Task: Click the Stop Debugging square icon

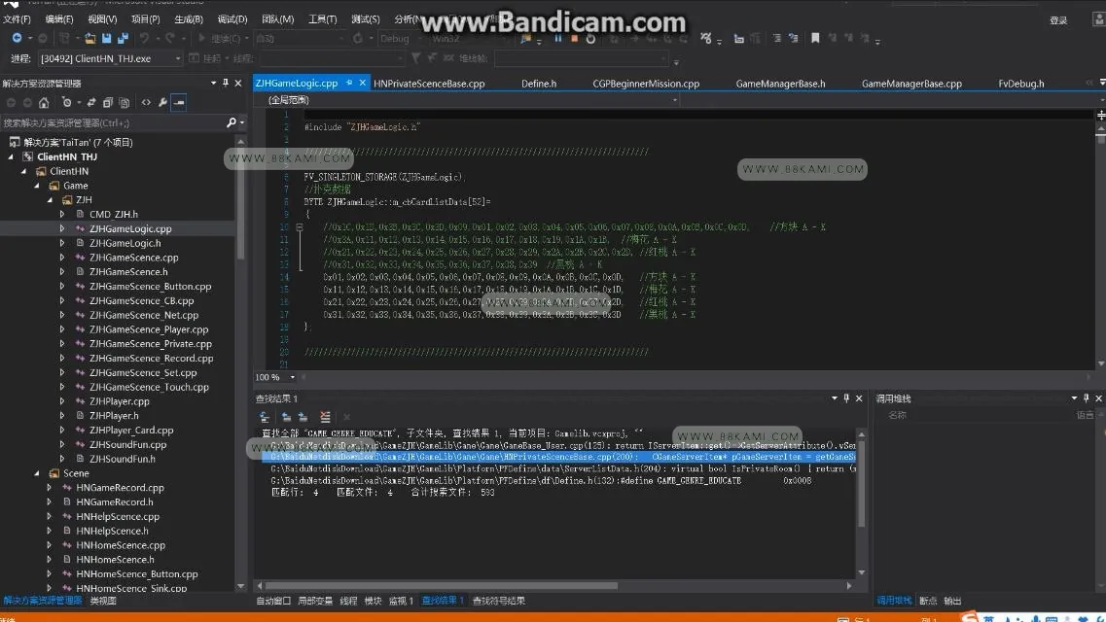Action: pos(574,39)
